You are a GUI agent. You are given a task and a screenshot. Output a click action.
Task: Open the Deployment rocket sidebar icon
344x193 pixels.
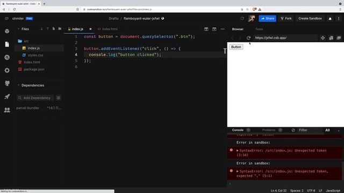(x=7, y=96)
